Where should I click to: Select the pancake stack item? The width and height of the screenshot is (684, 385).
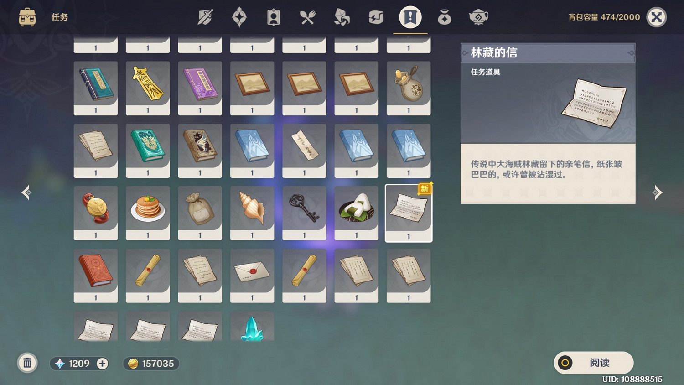(148, 213)
